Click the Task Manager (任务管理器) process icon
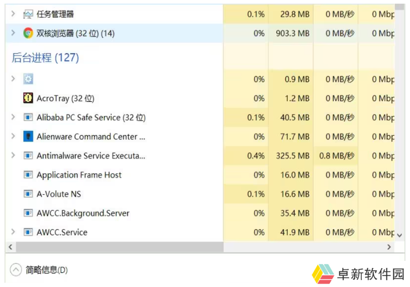410x287 pixels. (28, 14)
